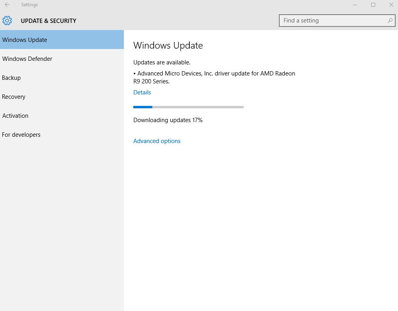Open Backup settings
The height and width of the screenshot is (311, 398).
pyautogui.click(x=11, y=77)
